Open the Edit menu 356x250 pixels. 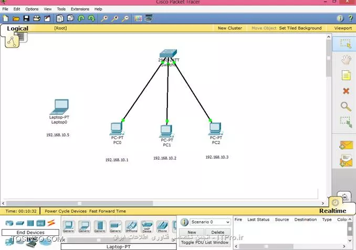pos(17,9)
